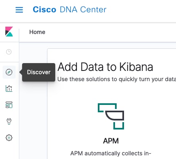
Task: Click the APM solution icon
Action: [x=111, y=116]
